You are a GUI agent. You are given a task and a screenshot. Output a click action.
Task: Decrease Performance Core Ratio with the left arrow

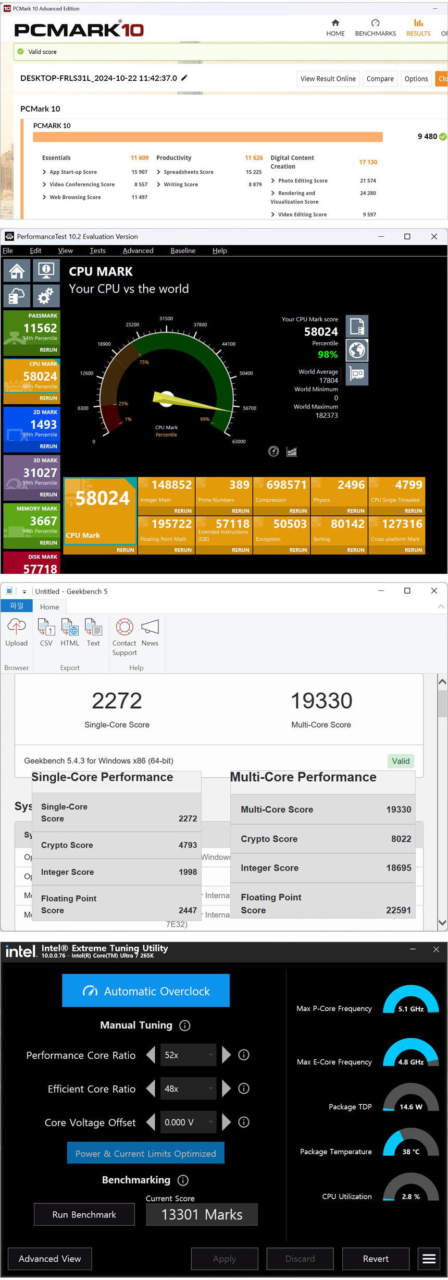pyautogui.click(x=151, y=1055)
